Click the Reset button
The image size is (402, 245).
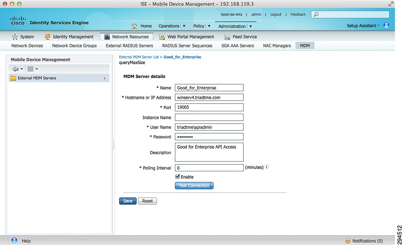tap(147, 201)
